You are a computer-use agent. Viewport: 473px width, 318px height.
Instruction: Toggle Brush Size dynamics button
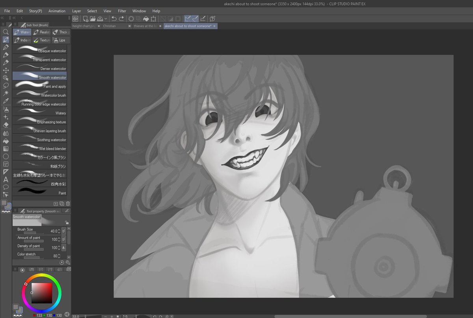(63, 231)
